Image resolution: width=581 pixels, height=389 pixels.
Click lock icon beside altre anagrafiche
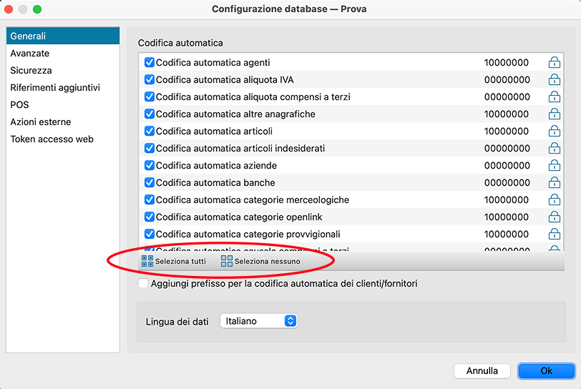click(x=554, y=114)
